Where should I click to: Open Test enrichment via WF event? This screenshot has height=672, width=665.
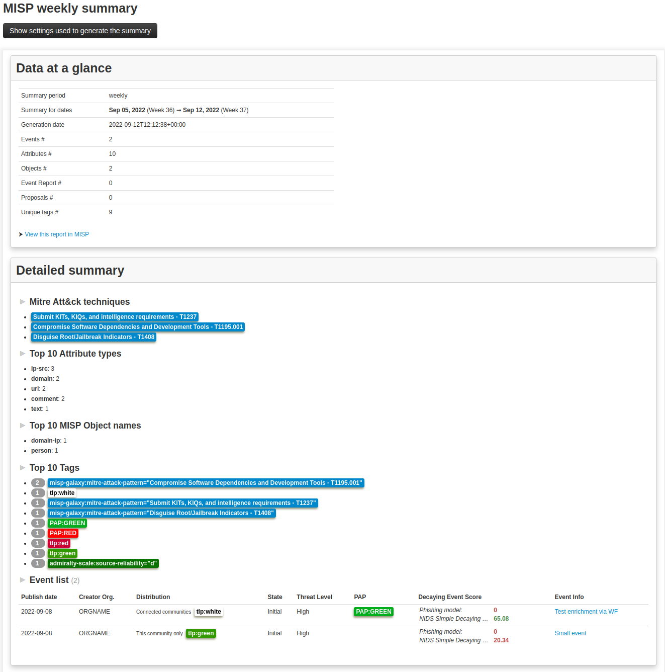586,612
